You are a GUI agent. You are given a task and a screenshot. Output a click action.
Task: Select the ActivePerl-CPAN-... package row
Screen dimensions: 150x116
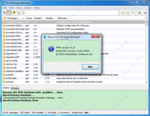73,26
